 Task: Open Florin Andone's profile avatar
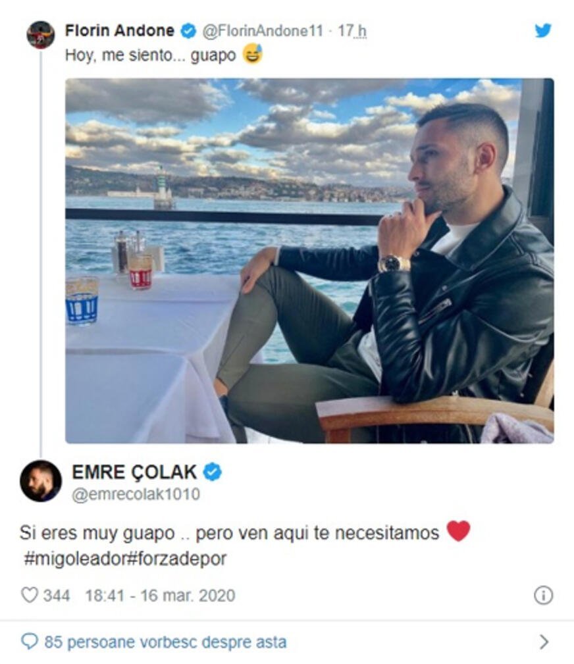41,35
